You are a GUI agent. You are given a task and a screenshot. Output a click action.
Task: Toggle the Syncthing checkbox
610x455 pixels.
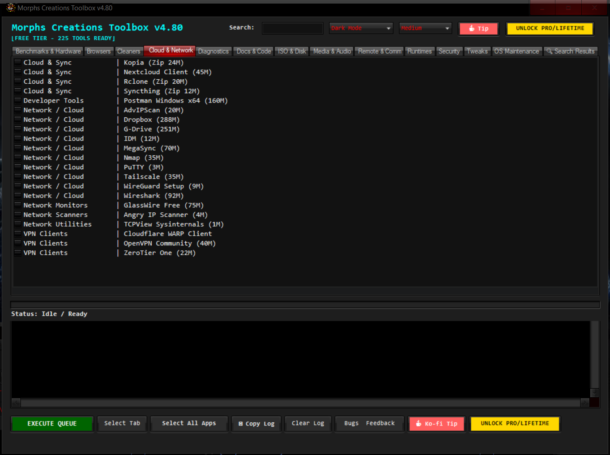[18, 91]
